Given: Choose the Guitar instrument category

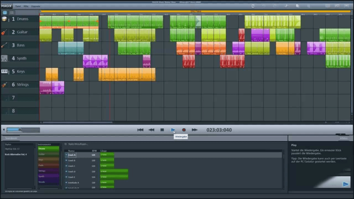Looking at the screenshot, I should coord(48,154).
